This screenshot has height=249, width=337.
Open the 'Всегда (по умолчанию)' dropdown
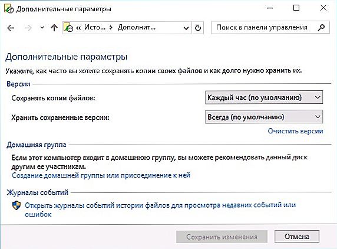(x=264, y=117)
